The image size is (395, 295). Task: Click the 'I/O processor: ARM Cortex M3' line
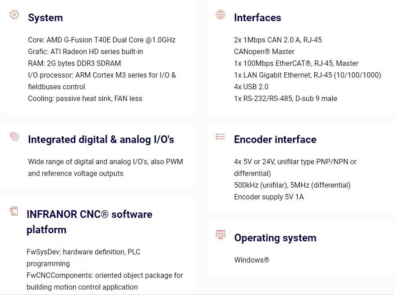pyautogui.click(x=102, y=75)
